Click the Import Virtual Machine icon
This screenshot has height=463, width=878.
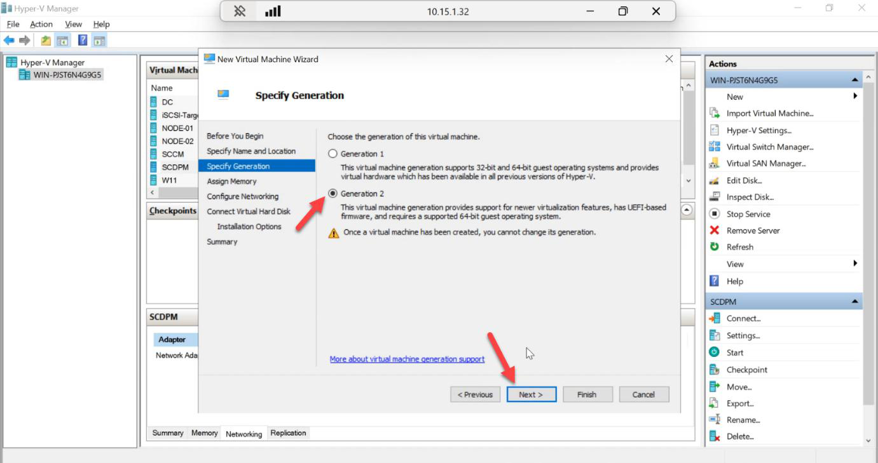click(x=714, y=113)
